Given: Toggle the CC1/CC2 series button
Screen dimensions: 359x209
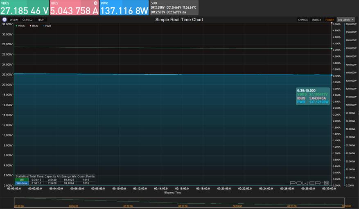Looking at the screenshot, I should point(27,20).
